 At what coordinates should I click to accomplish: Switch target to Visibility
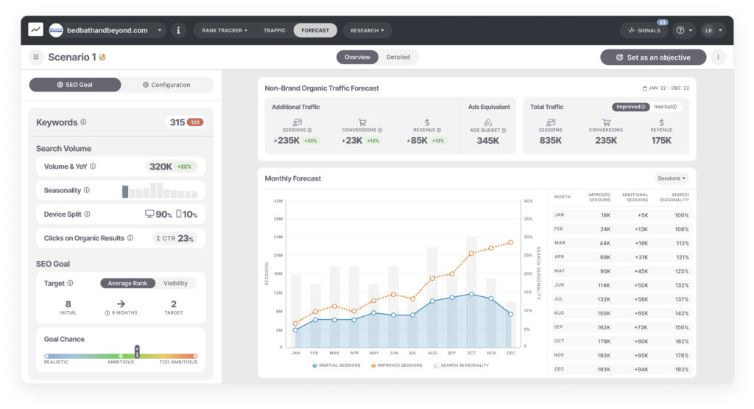point(175,284)
